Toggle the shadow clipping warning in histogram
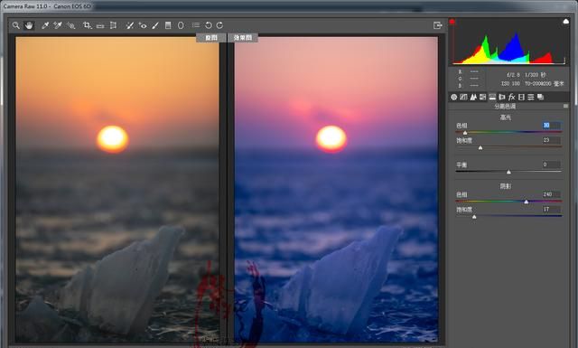This screenshot has height=348, width=578. pos(452,22)
